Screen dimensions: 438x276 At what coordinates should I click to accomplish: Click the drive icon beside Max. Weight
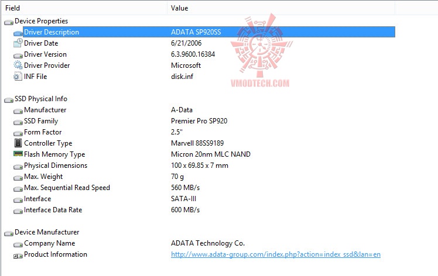pyautogui.click(x=18, y=178)
